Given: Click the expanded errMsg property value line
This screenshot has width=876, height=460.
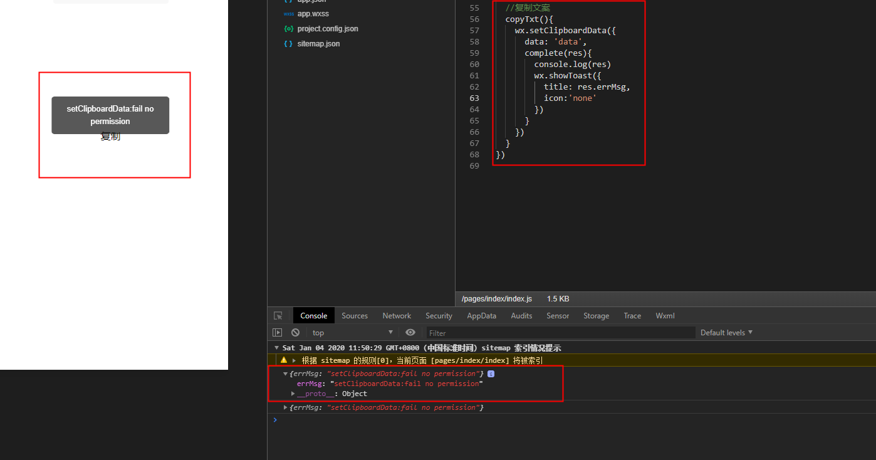Looking at the screenshot, I should click(390, 384).
